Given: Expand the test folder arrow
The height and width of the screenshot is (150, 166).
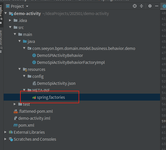Looking at the screenshot, I should (15, 104).
